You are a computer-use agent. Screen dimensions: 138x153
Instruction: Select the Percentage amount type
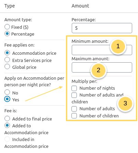[7, 34]
